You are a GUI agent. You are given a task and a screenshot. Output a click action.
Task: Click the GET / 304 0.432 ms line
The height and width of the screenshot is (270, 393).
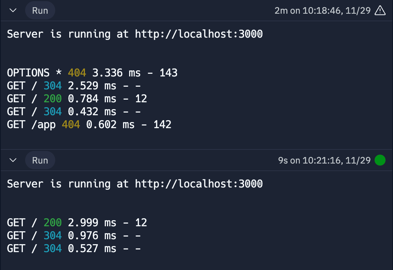(x=74, y=111)
